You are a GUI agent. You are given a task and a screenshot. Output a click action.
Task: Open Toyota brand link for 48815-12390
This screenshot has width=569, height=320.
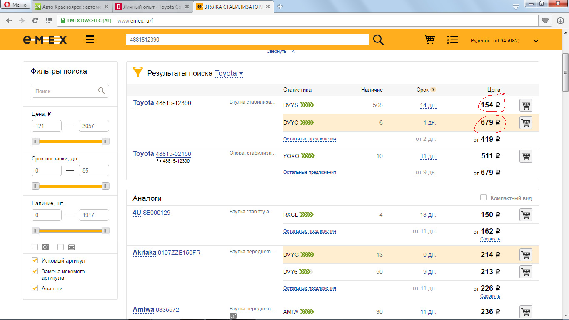pyautogui.click(x=143, y=103)
